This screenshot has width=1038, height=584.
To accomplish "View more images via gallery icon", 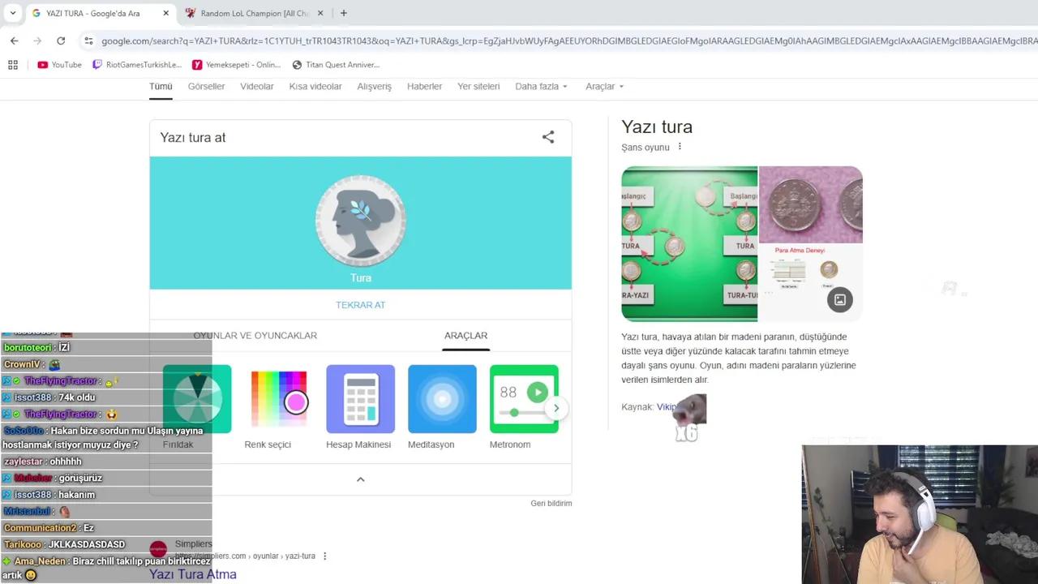I will (x=840, y=300).
